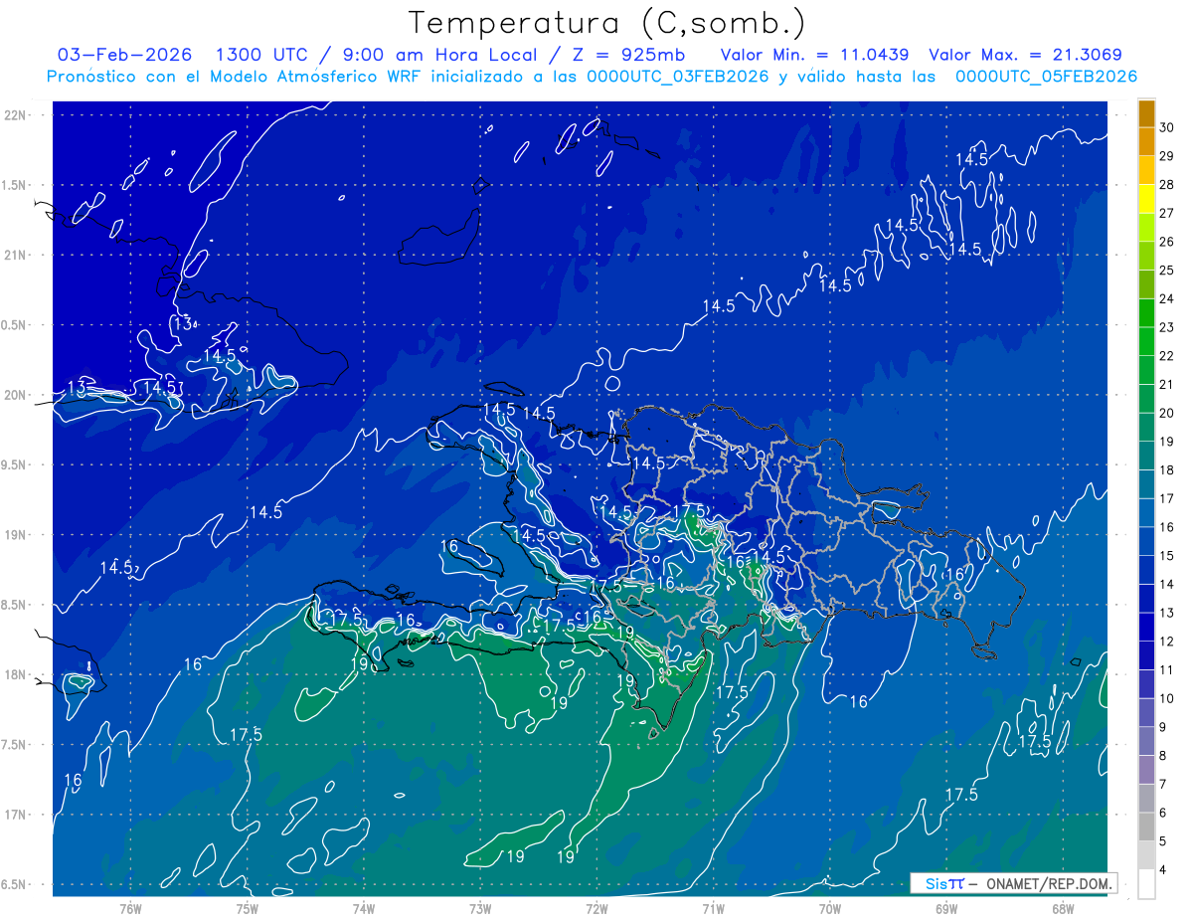Click the 'Temperatura (C,somb.)' chart title
Image resolution: width=1193 pixels, height=922 pixels.
607,23
